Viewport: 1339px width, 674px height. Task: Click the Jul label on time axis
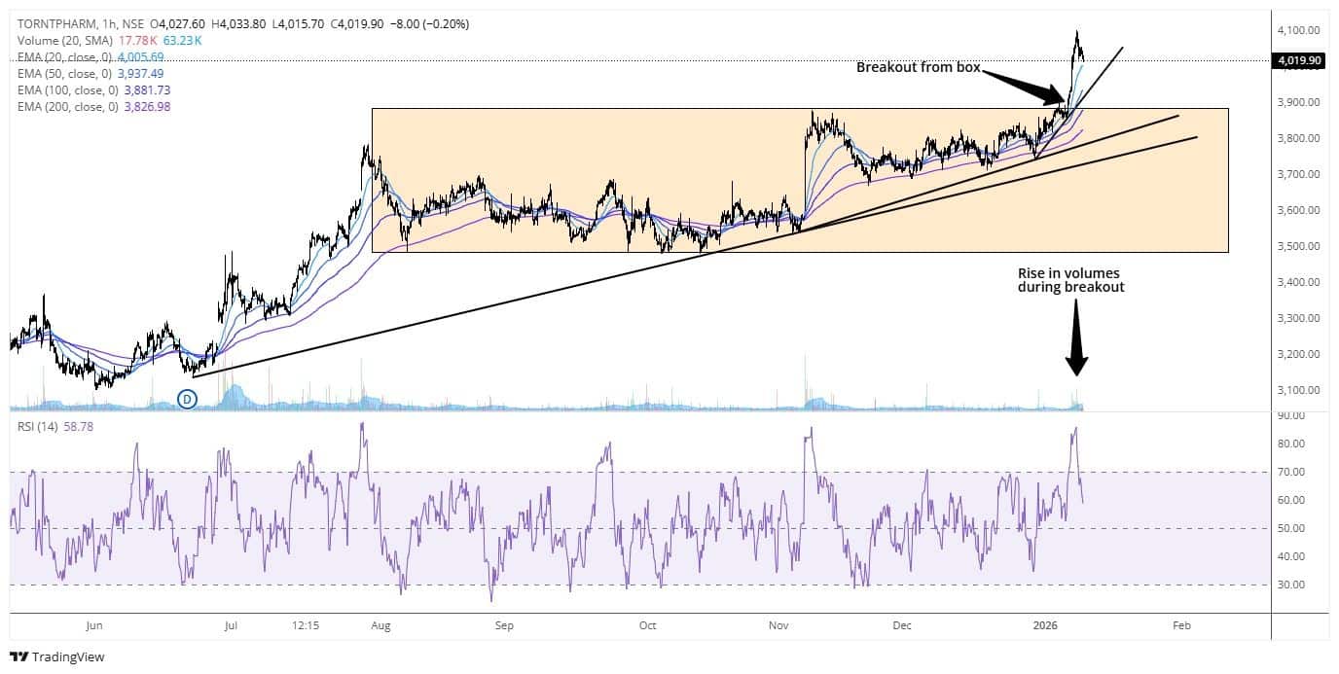point(231,626)
